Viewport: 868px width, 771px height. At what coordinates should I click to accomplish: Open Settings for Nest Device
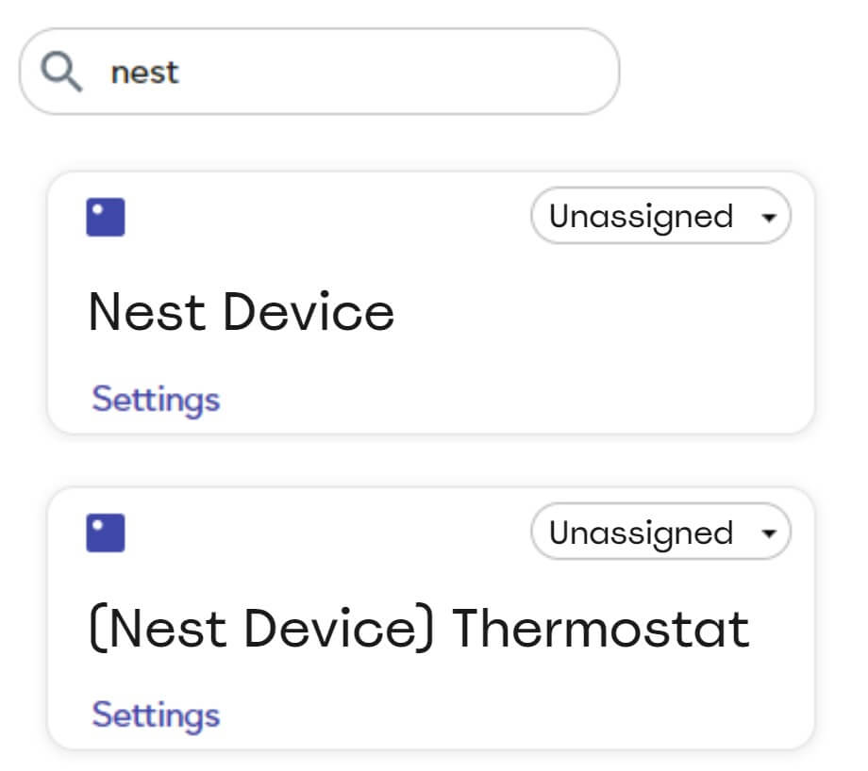point(156,400)
